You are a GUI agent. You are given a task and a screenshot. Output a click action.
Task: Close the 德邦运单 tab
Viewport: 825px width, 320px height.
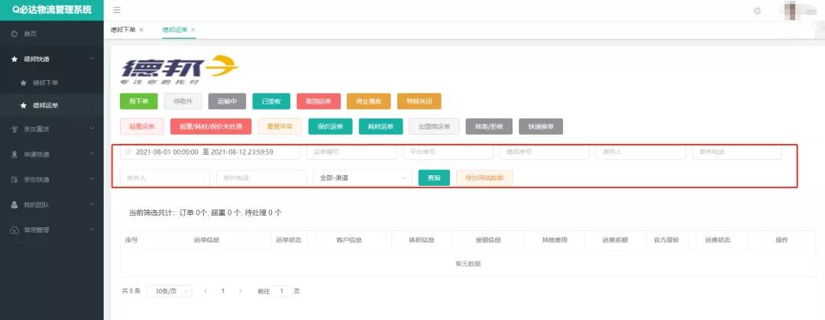pos(193,30)
